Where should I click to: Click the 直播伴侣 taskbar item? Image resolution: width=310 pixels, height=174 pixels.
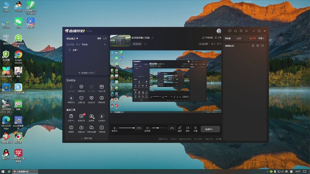[x=25, y=172]
